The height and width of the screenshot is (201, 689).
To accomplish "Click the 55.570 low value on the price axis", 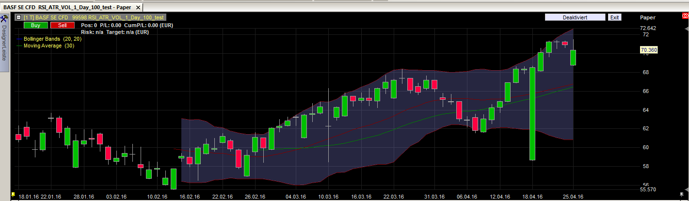I will [x=648, y=190].
